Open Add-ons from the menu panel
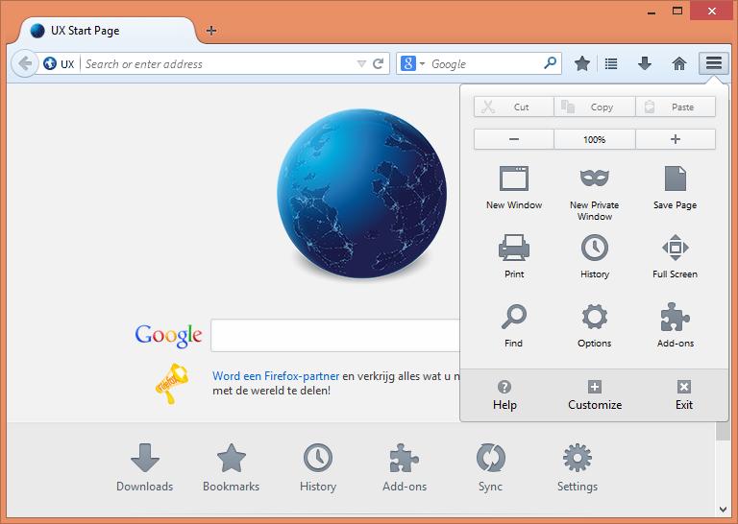Screen dimensions: 738x524 (675, 325)
